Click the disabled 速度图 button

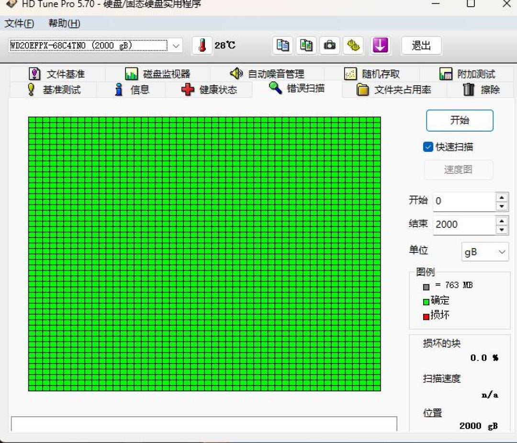point(458,170)
